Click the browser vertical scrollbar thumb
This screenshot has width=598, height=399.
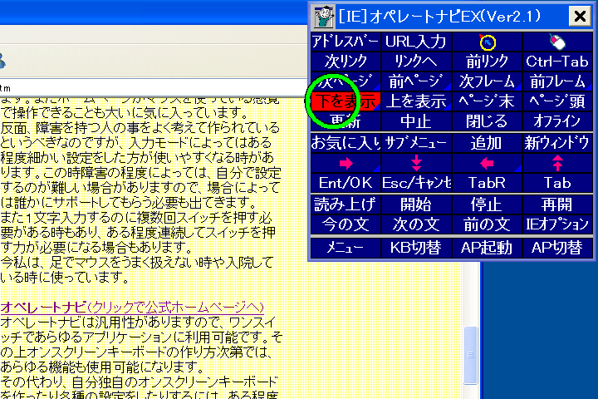point(471,355)
